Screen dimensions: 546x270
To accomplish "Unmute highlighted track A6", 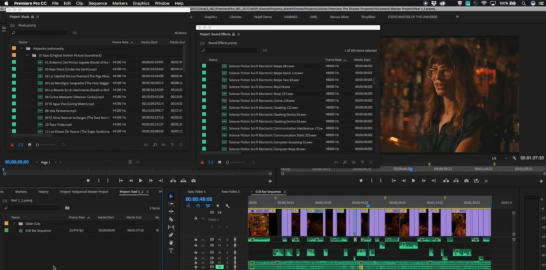I will click(x=220, y=267).
